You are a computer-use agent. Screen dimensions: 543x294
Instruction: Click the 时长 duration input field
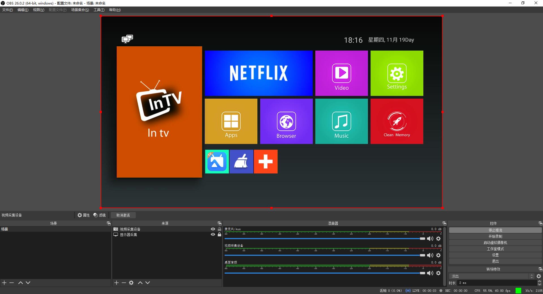497,283
